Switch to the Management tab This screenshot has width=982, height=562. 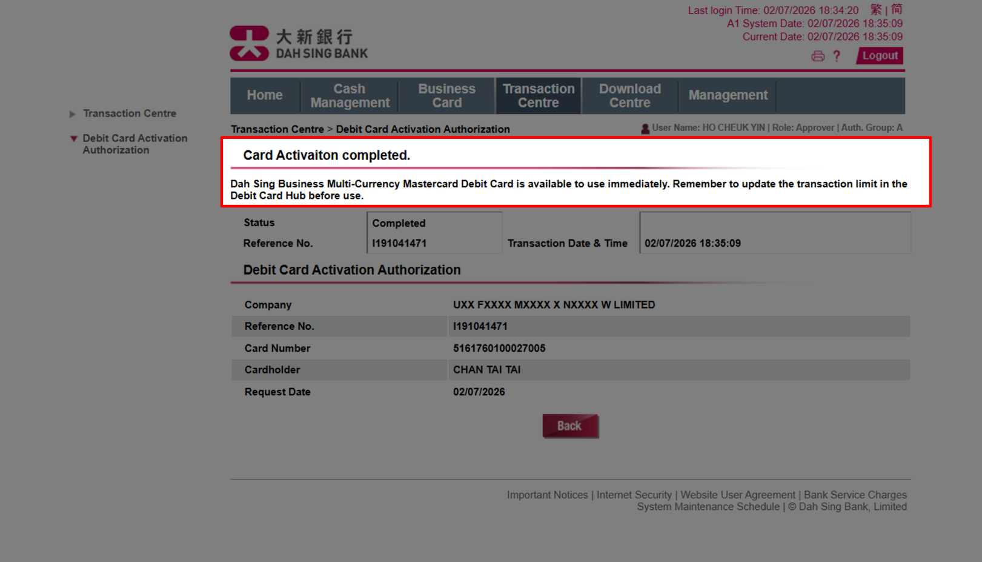(727, 95)
